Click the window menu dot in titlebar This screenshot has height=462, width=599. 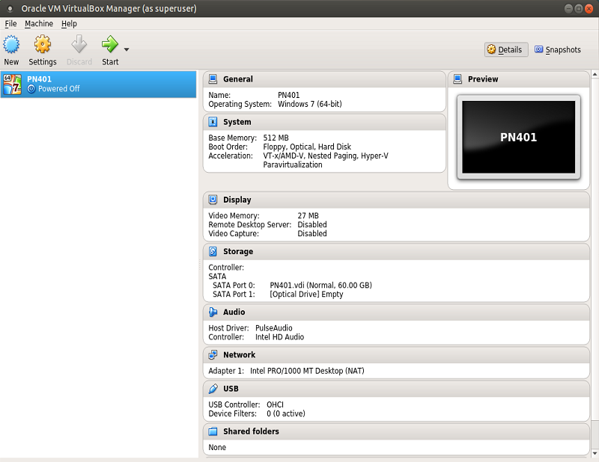click(x=10, y=8)
